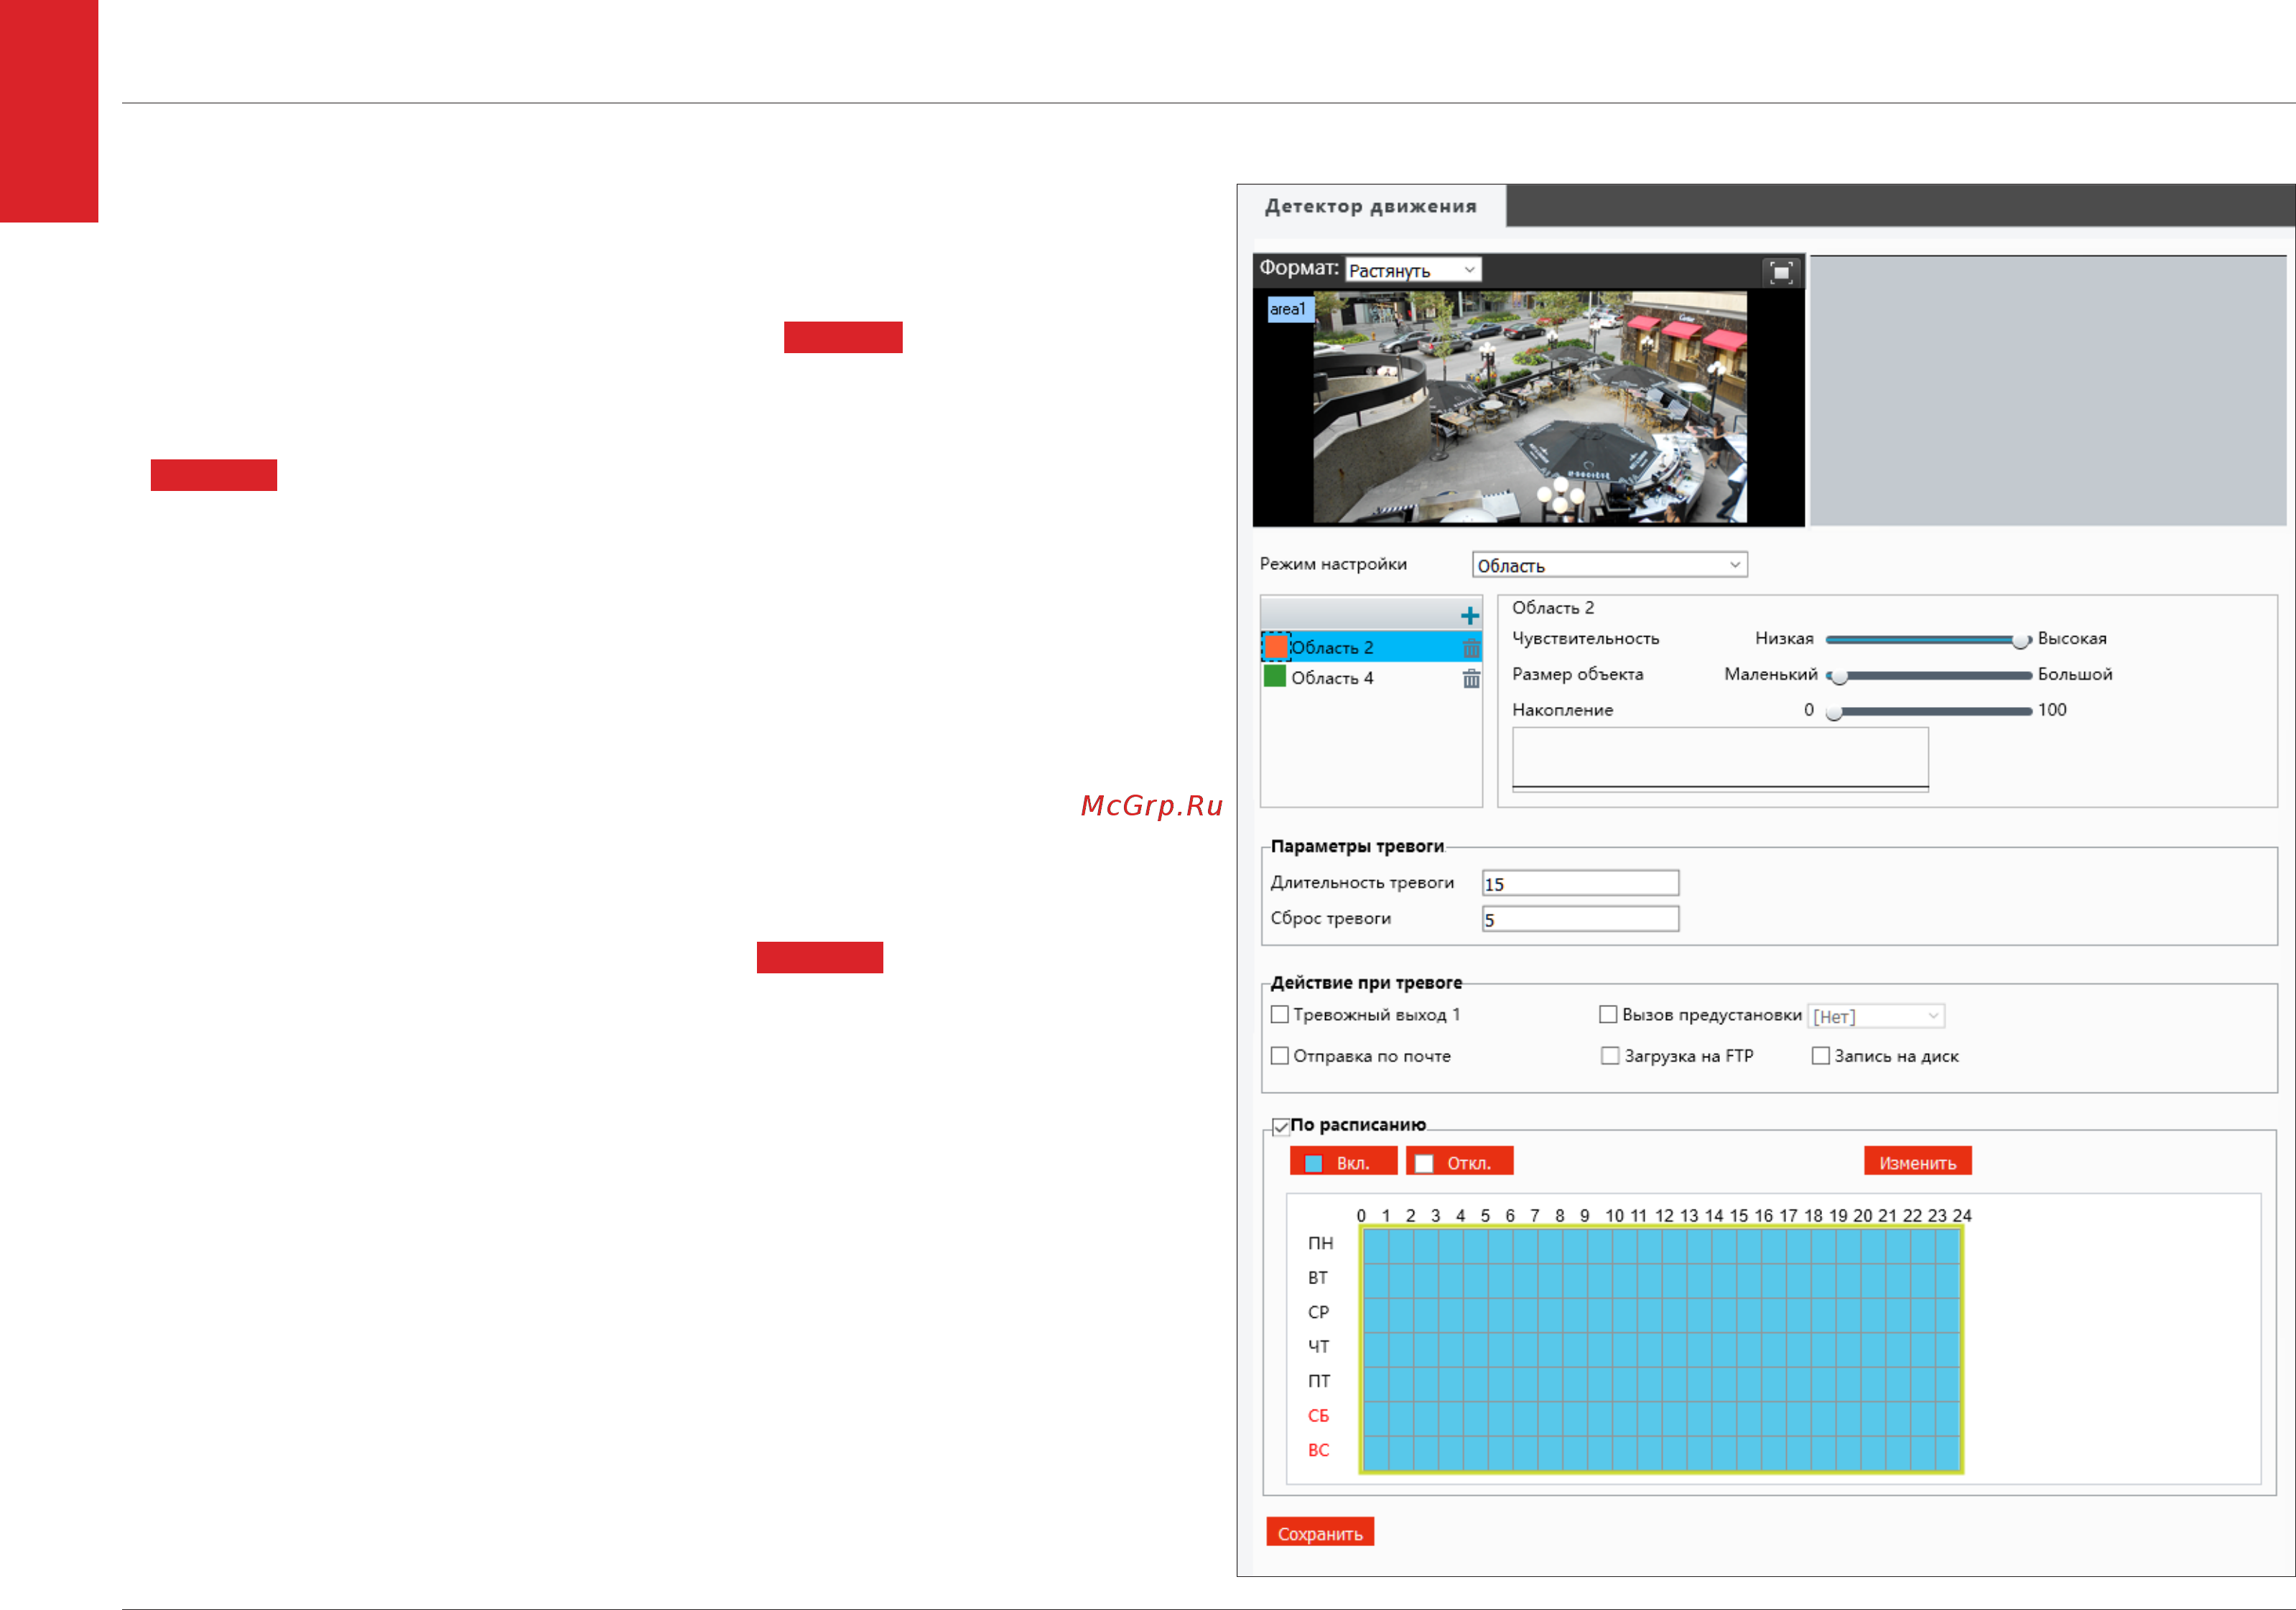Click the ВТ row label in schedule
The width and height of the screenshot is (2296, 1610).
coord(1318,1278)
